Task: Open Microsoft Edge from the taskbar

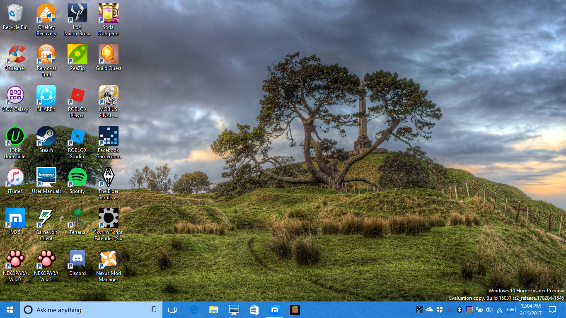Action: (x=193, y=310)
